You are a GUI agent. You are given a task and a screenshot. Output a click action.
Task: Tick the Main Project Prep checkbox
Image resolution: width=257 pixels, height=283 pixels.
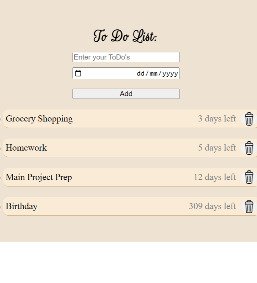tap(0, 178)
